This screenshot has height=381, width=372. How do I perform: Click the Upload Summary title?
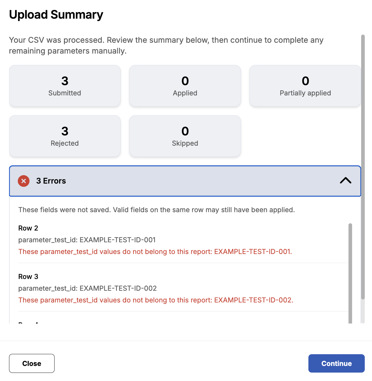pyautogui.click(x=56, y=15)
